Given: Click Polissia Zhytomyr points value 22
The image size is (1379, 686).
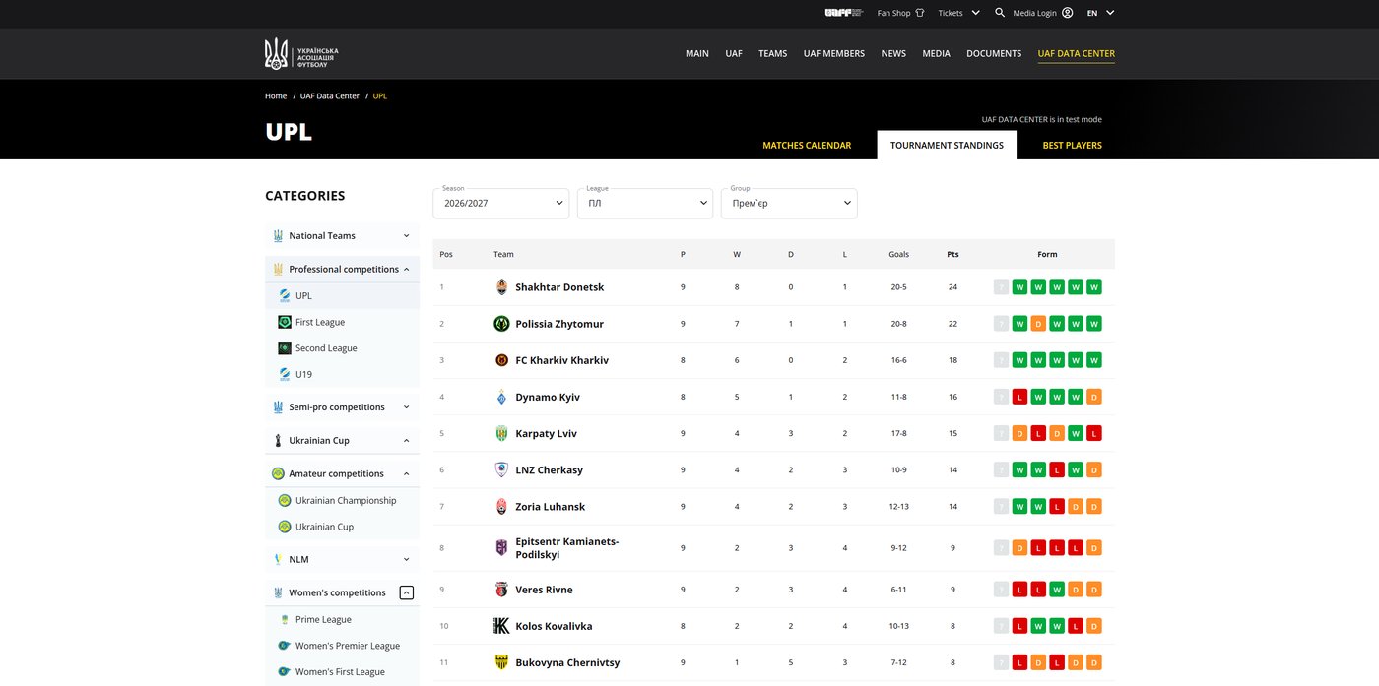Looking at the screenshot, I should click(x=952, y=324).
